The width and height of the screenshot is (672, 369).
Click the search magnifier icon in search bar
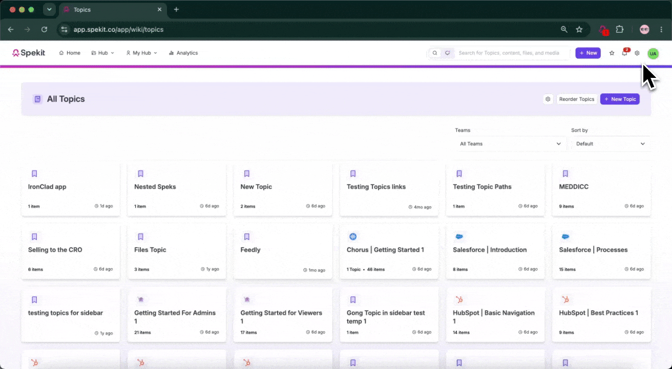[435, 53]
